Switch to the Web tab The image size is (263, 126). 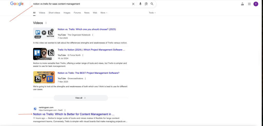click(x=95, y=13)
